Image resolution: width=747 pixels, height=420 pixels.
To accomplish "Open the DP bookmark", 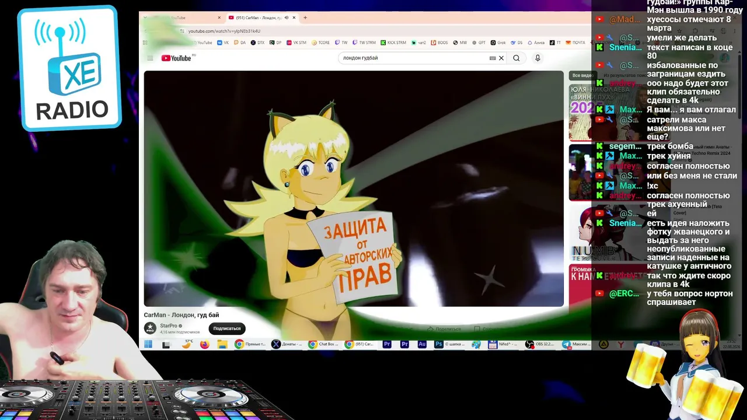I will pyautogui.click(x=275, y=43).
